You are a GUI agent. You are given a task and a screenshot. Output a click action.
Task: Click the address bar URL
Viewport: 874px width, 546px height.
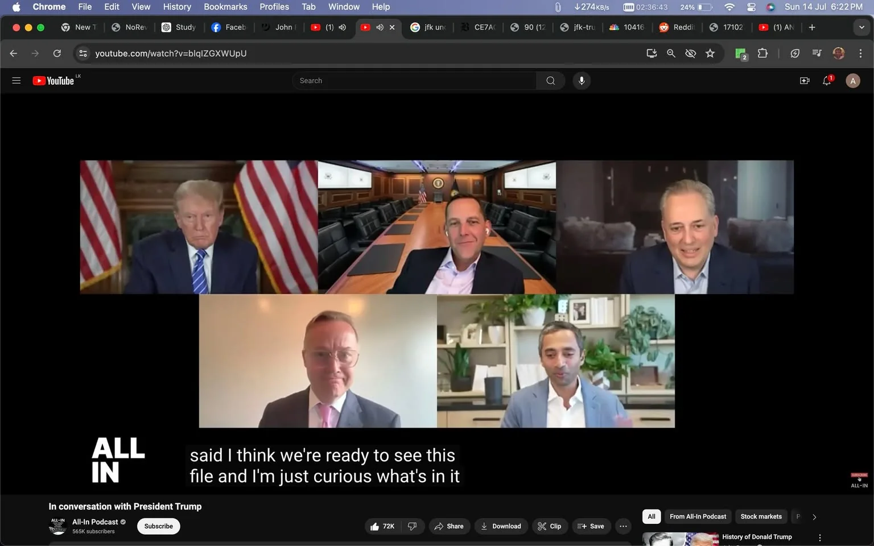click(x=171, y=53)
